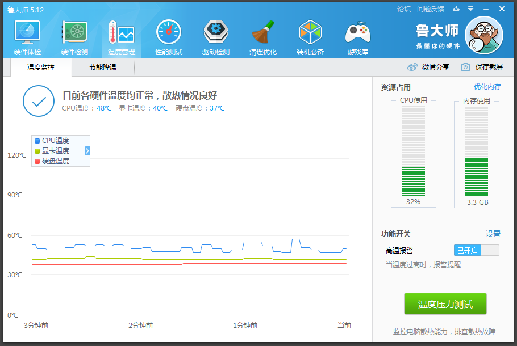Switch to the 节能降温 tab

point(103,67)
